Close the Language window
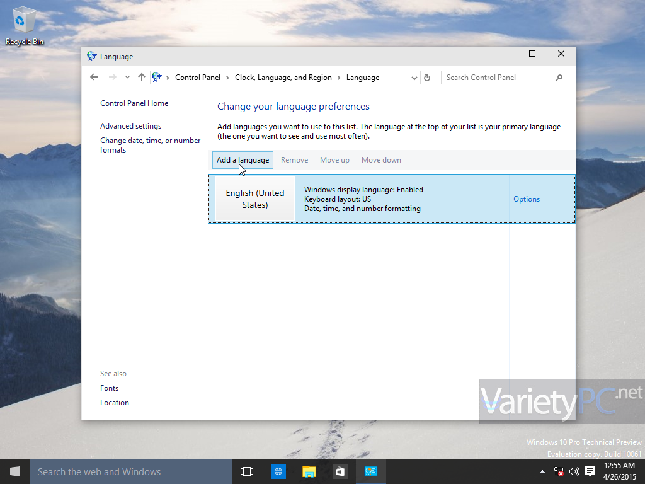645x484 pixels. coord(561,54)
